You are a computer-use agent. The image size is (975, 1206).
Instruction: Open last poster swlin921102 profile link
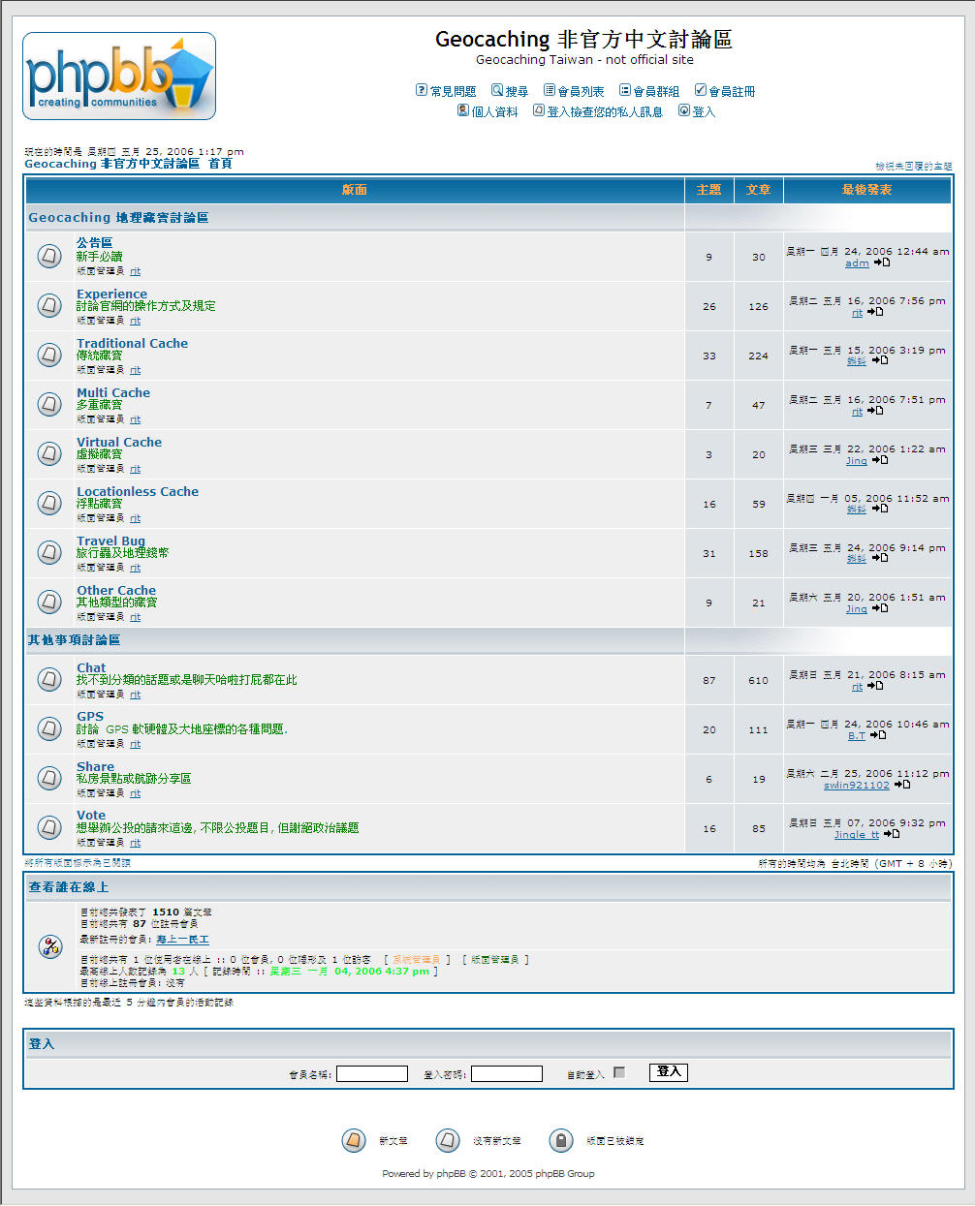(x=857, y=785)
